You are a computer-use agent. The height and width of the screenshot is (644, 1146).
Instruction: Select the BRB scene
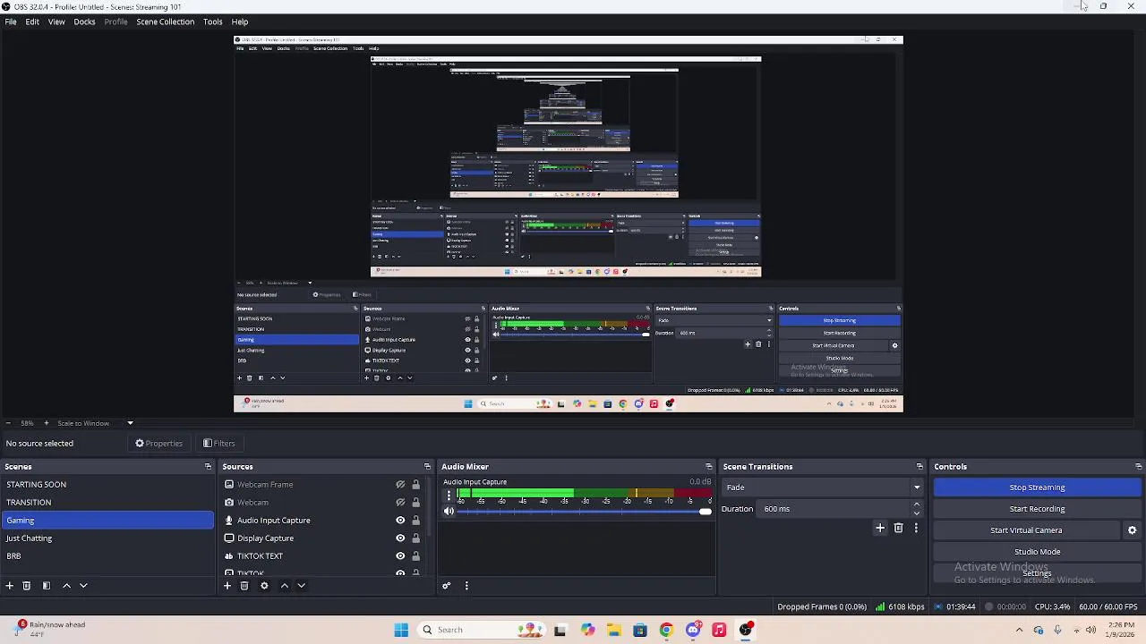[x=107, y=556]
